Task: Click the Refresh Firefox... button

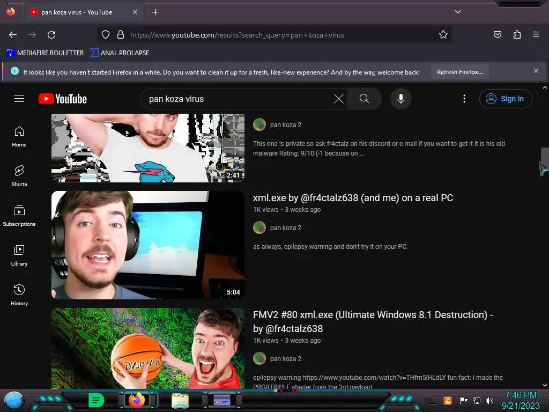Action: (459, 72)
